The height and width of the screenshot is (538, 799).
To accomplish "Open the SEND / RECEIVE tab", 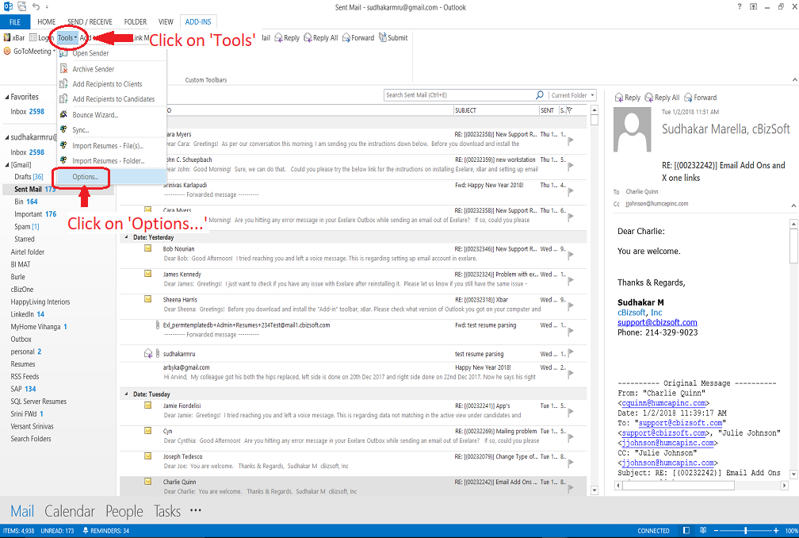I will [90, 22].
